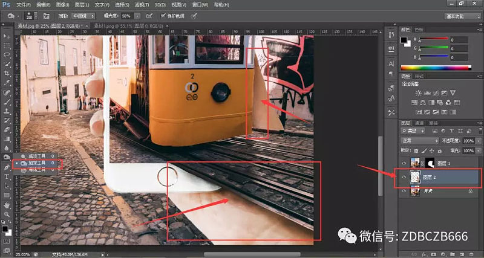Toggle lock position in Layers panel
Viewport: 484px width, 258px height.
[431, 150]
